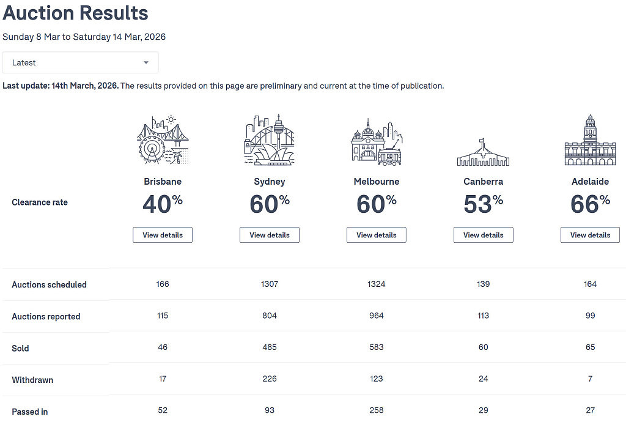The width and height of the screenshot is (626, 422).
Task: Click the Adelaide town hall illustration
Action: click(x=590, y=139)
